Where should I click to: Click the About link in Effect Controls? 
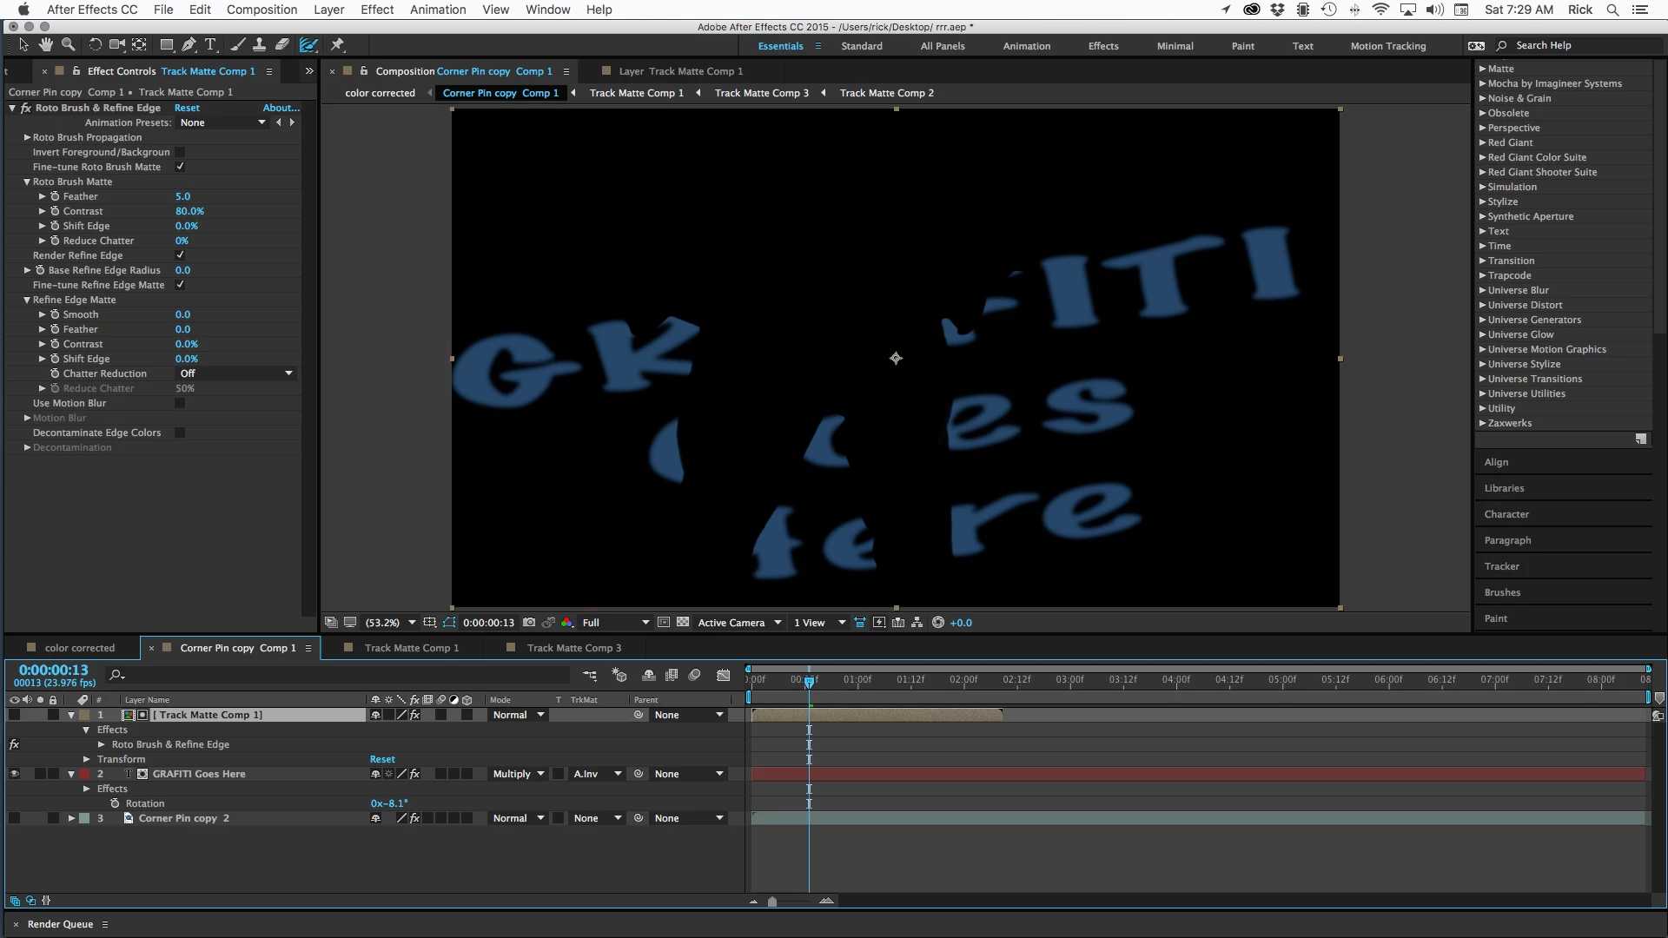(x=281, y=108)
